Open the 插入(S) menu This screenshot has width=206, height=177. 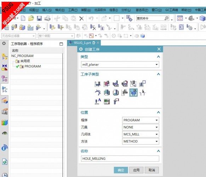[x=47, y=10]
